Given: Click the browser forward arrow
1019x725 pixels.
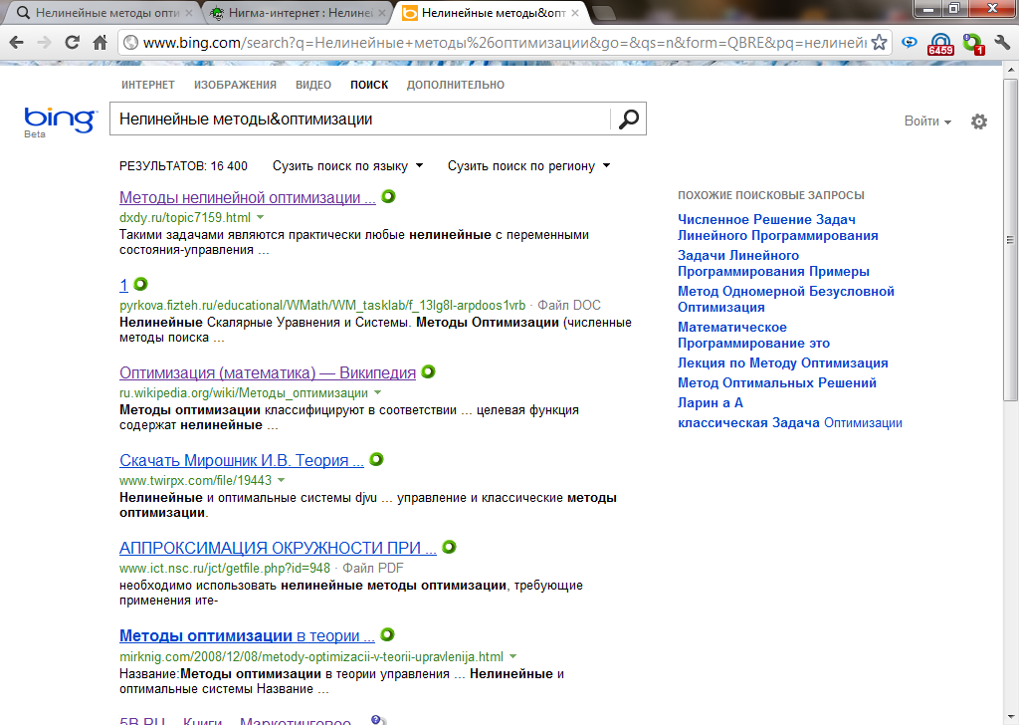Looking at the screenshot, I should (x=44, y=43).
